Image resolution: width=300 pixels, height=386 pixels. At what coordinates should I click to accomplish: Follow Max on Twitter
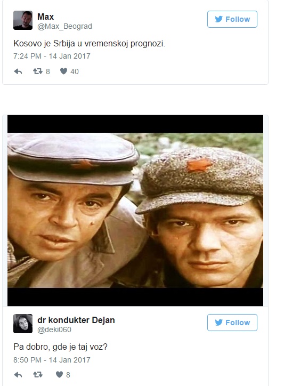pyautogui.click(x=232, y=19)
